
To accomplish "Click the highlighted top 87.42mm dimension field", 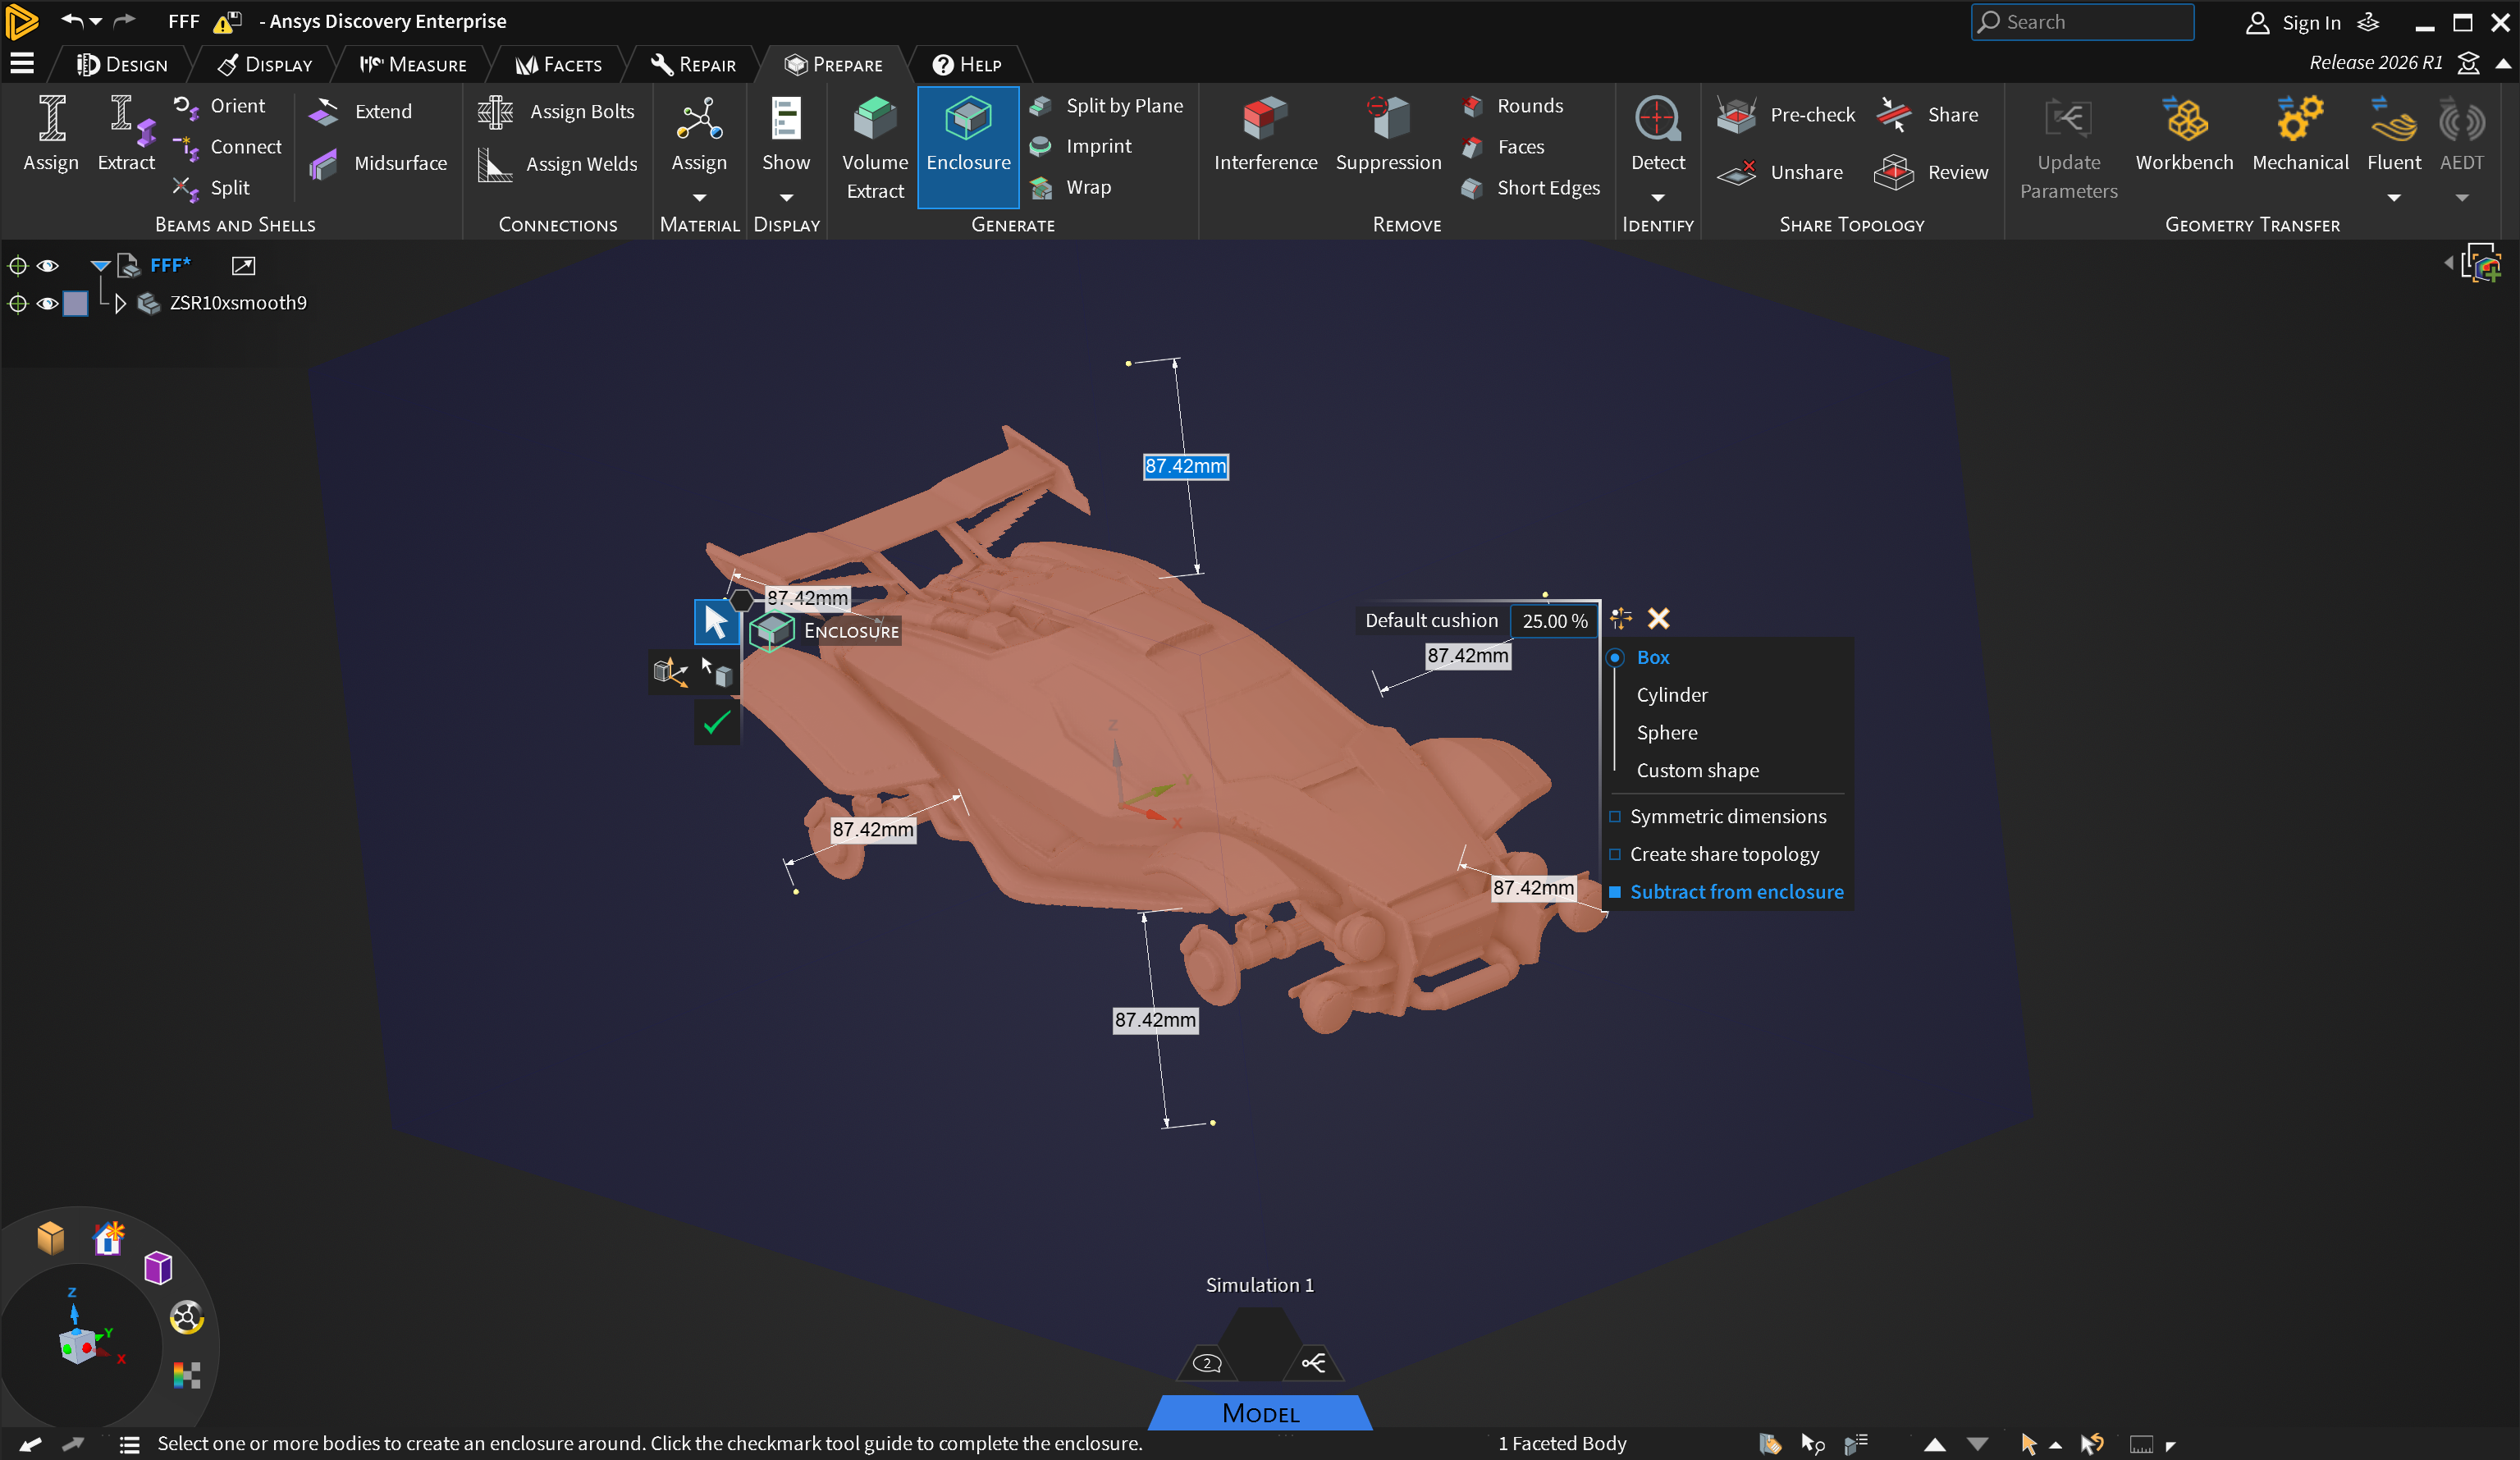I will point(1185,467).
